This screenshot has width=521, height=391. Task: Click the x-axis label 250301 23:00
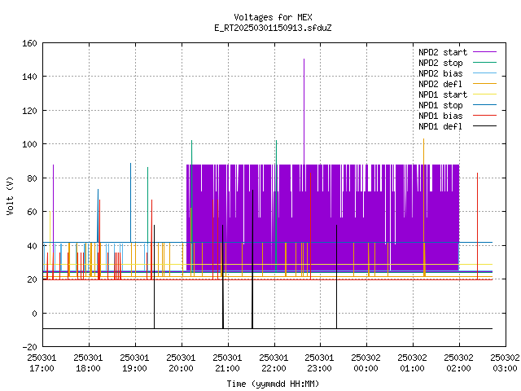coord(319,363)
